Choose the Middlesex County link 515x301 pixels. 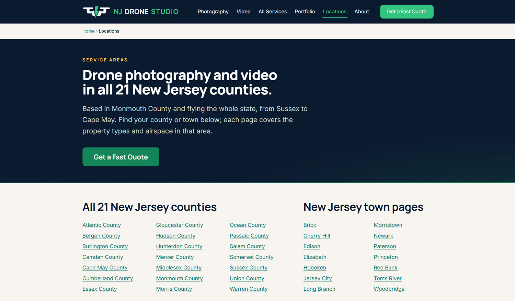179,268
